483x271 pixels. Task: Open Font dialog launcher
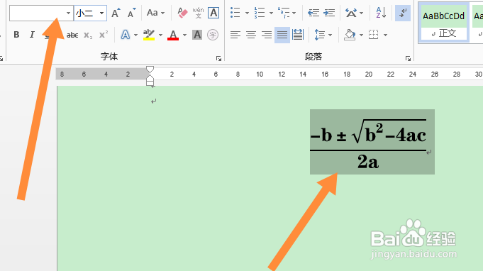[x=218, y=58]
